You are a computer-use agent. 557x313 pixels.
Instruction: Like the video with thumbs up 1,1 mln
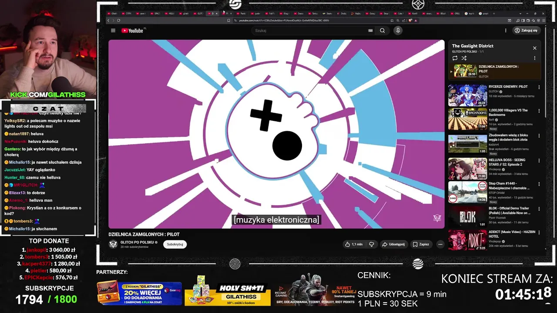(354, 244)
